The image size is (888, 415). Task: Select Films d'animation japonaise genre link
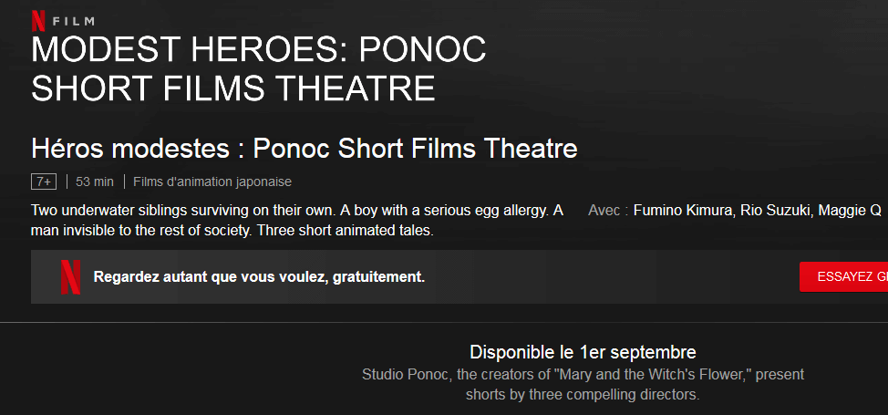coord(212,182)
